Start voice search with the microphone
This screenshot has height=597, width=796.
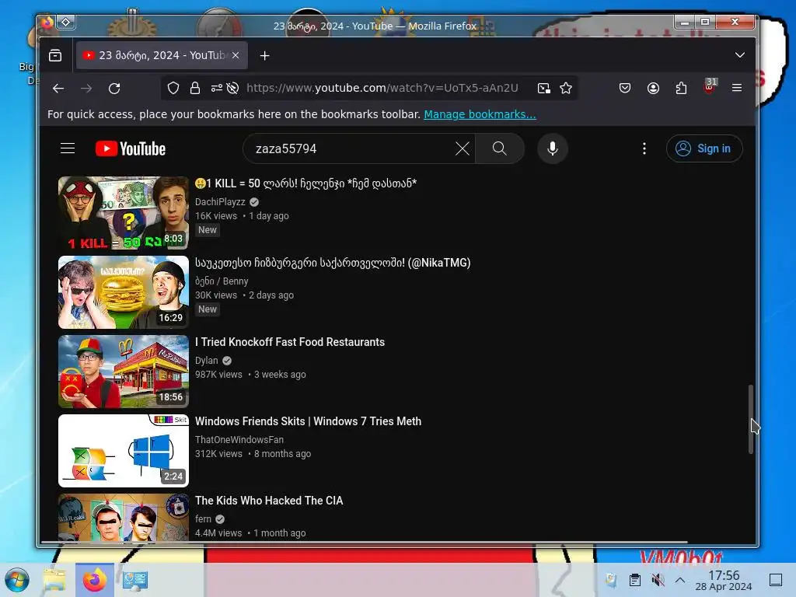tap(553, 148)
